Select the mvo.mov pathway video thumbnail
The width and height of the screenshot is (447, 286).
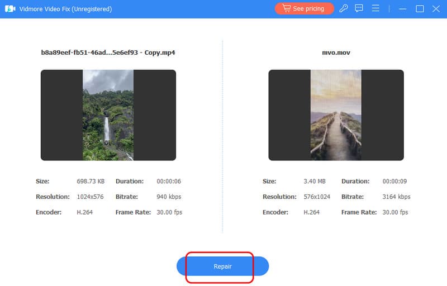click(x=336, y=115)
